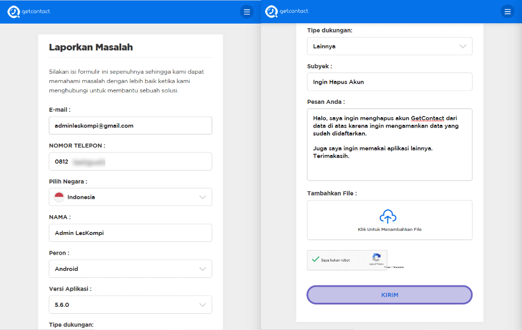Open the hamburger menu in the left panel
The width and height of the screenshot is (522, 330).
[246, 12]
